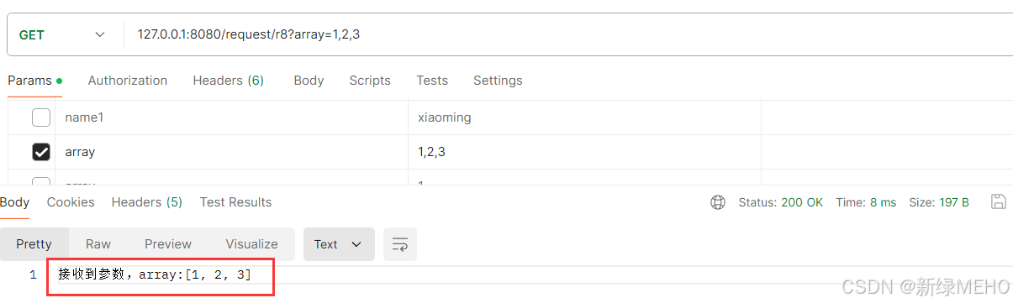Click the globe network icon beside Status
Viewport: 1013px width, 303px height.
tap(718, 202)
